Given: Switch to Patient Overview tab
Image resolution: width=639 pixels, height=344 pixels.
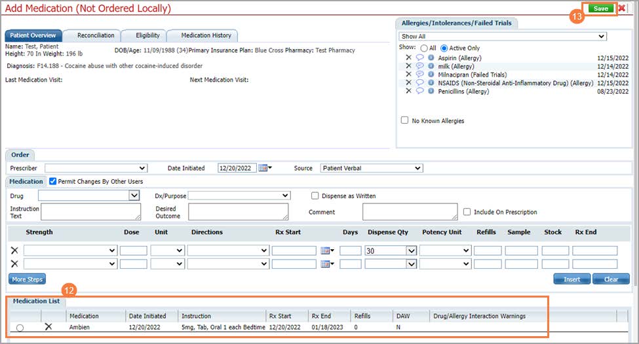Looking at the screenshot, I should click(33, 35).
